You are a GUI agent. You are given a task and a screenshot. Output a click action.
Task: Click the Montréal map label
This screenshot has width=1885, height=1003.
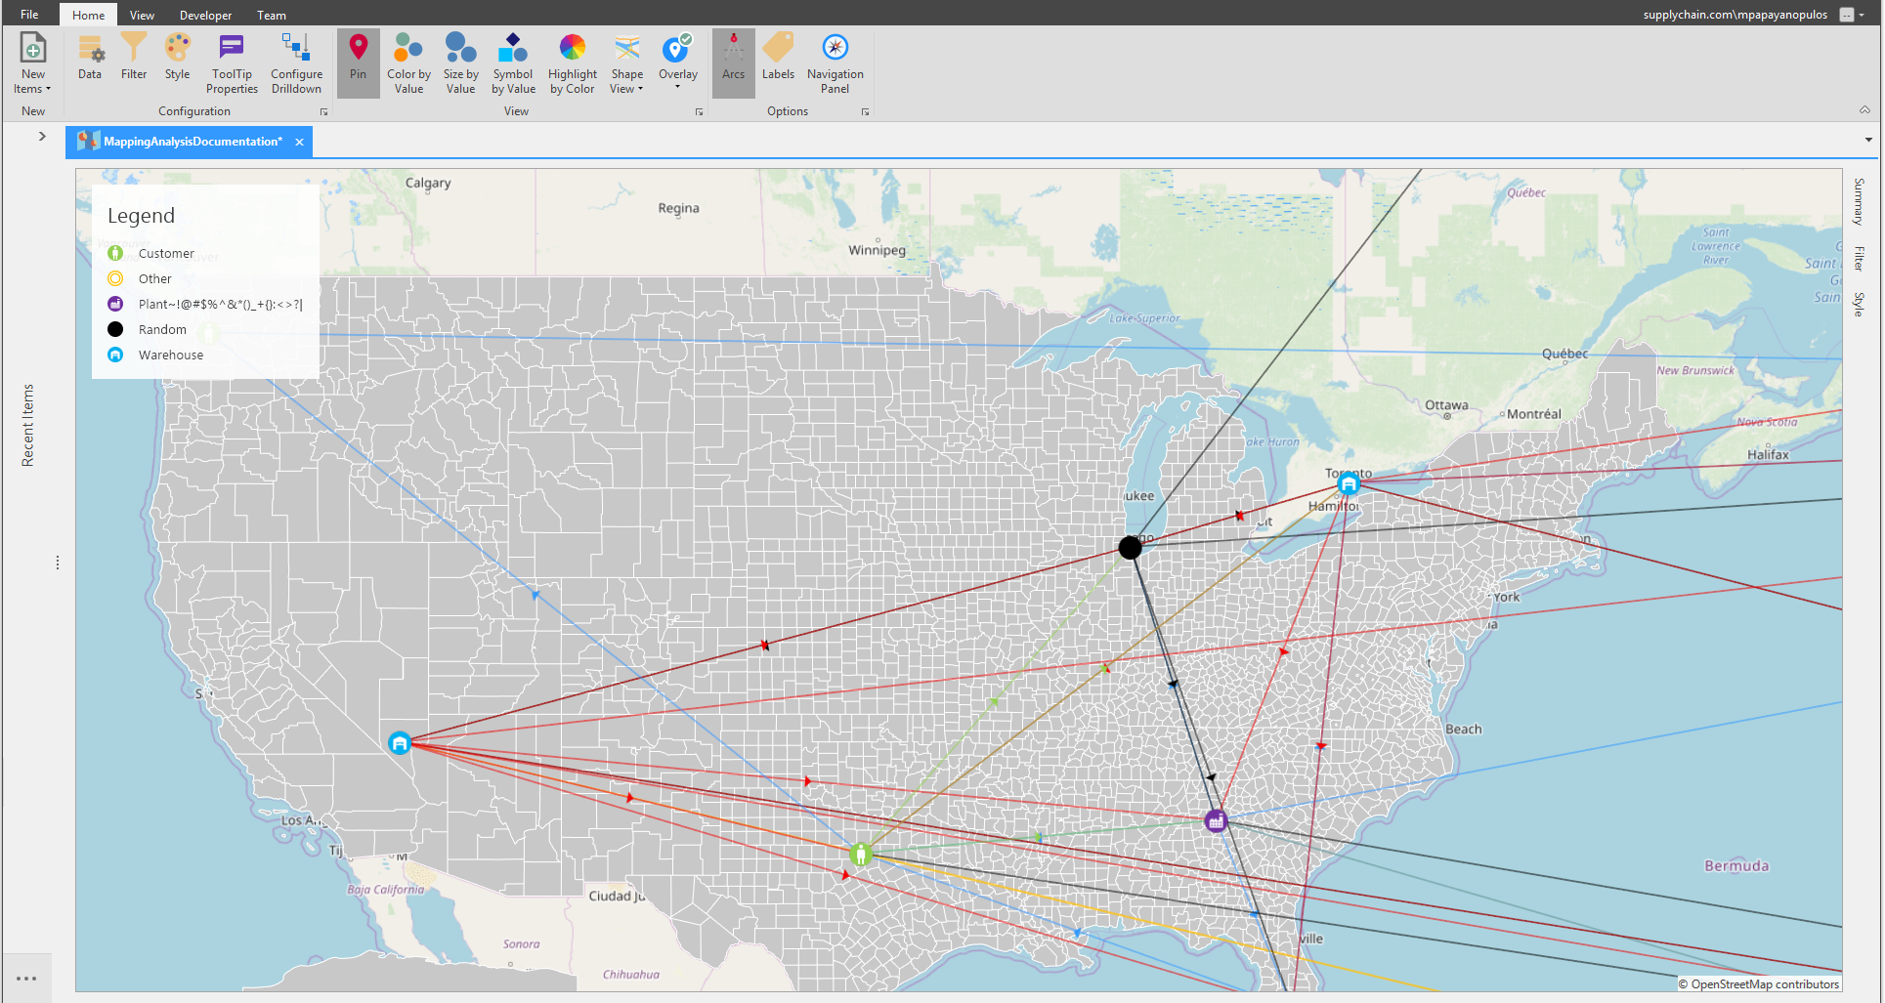(1534, 414)
